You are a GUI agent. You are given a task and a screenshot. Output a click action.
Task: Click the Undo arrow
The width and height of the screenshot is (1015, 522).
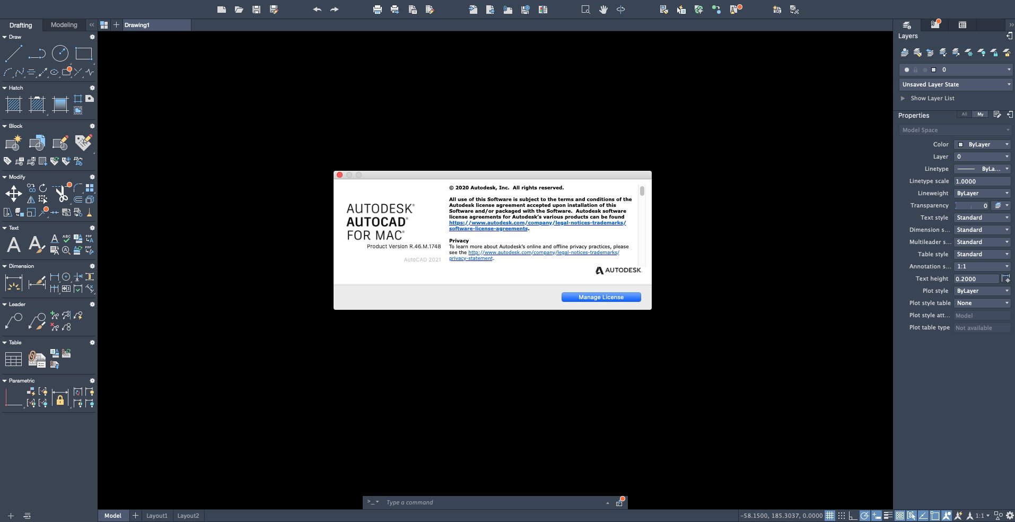click(x=317, y=10)
